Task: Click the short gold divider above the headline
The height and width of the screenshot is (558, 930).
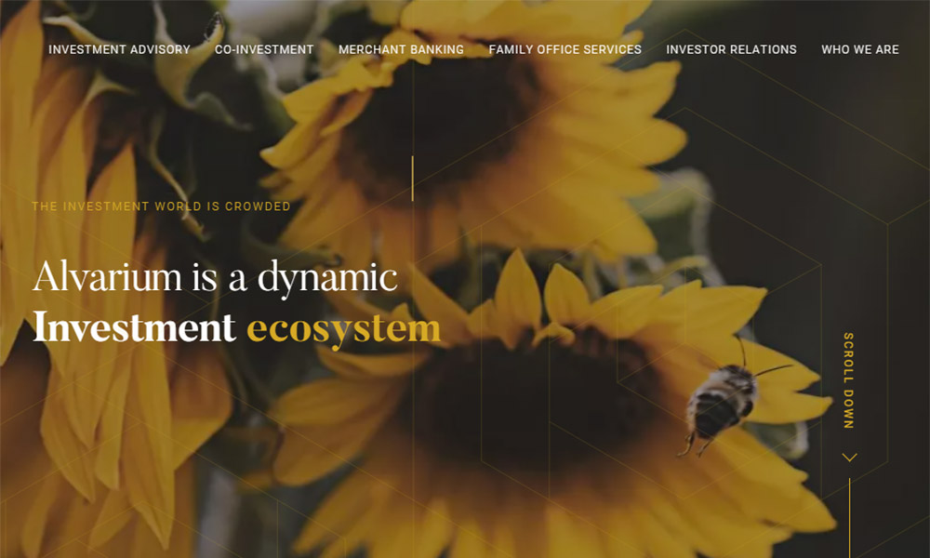Action: (412, 179)
